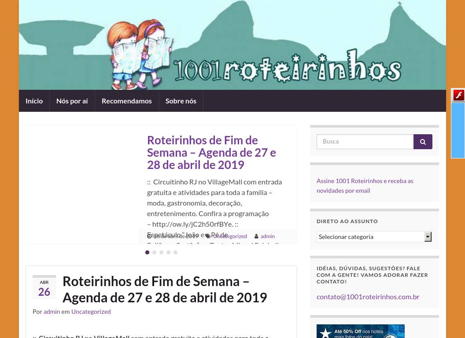
Task: Click the ABR 26 date badge
Action: (x=44, y=287)
